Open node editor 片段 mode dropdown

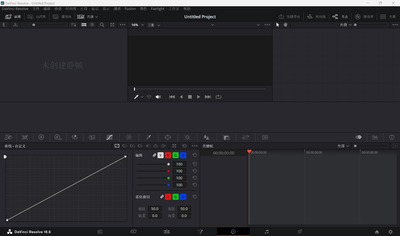[x=346, y=25]
